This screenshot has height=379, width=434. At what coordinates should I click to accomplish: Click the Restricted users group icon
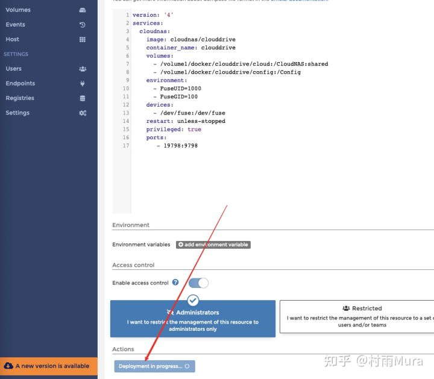pos(346,308)
